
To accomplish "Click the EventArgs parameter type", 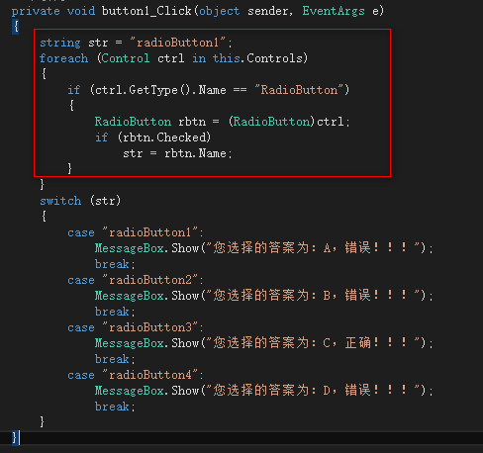I will pyautogui.click(x=334, y=11).
